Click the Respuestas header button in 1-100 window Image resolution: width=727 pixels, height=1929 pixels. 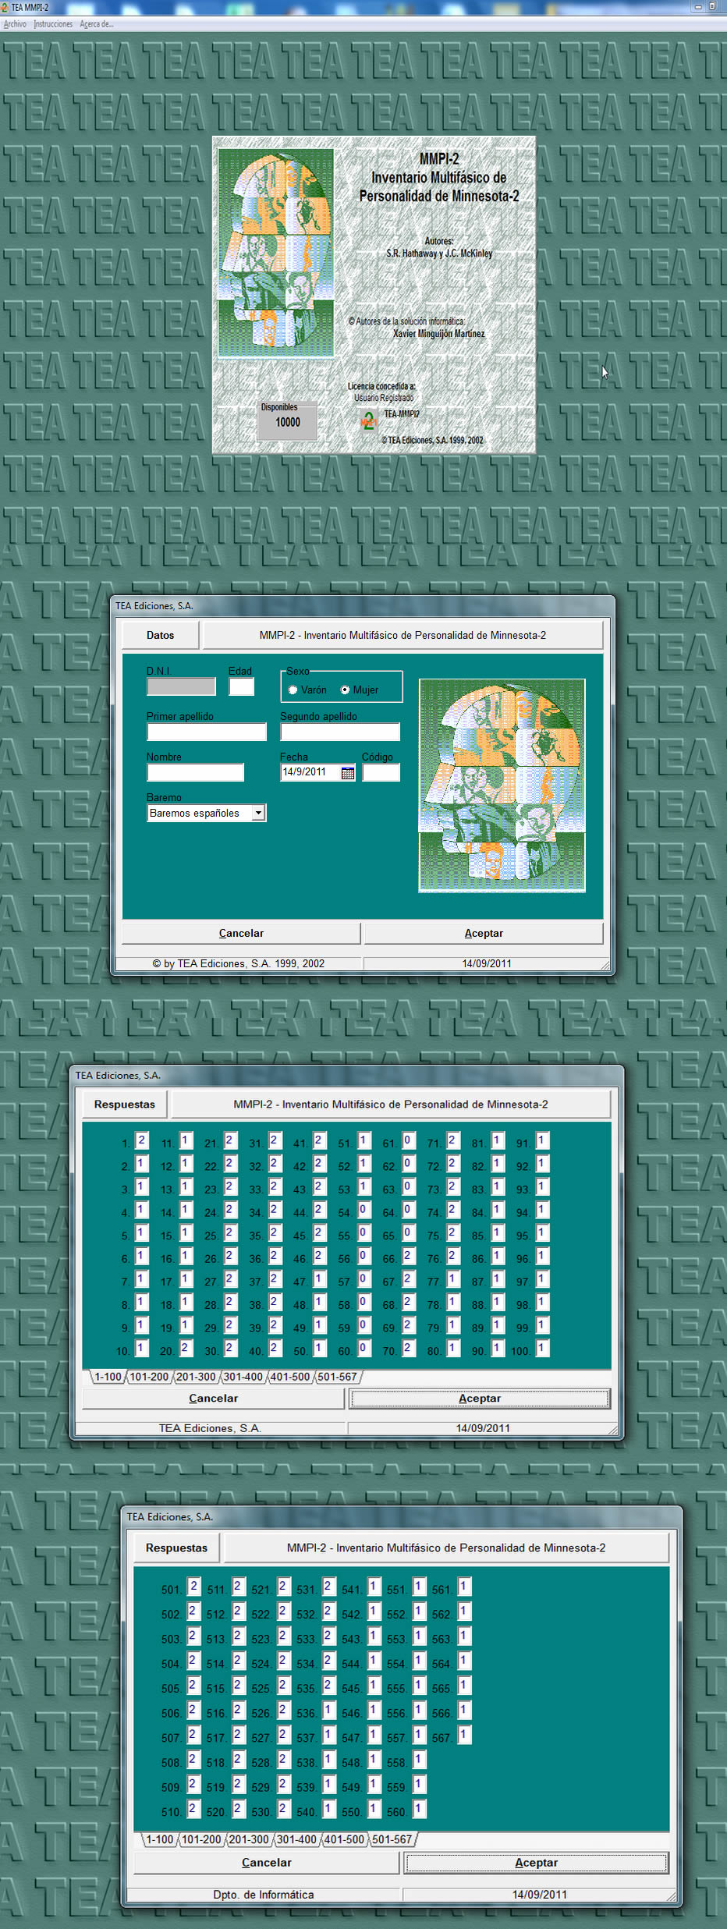[125, 1104]
